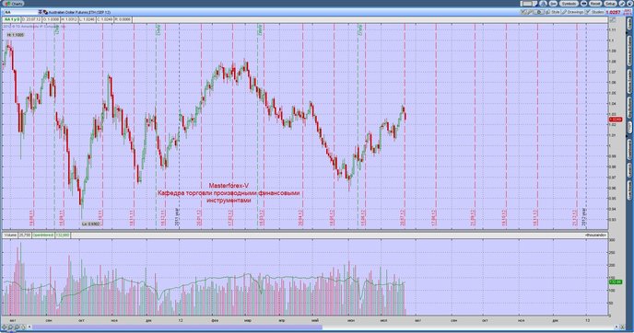Click the link arrows icon beside Reset
The width and height of the screenshot is (634, 333).
click(583, 4)
